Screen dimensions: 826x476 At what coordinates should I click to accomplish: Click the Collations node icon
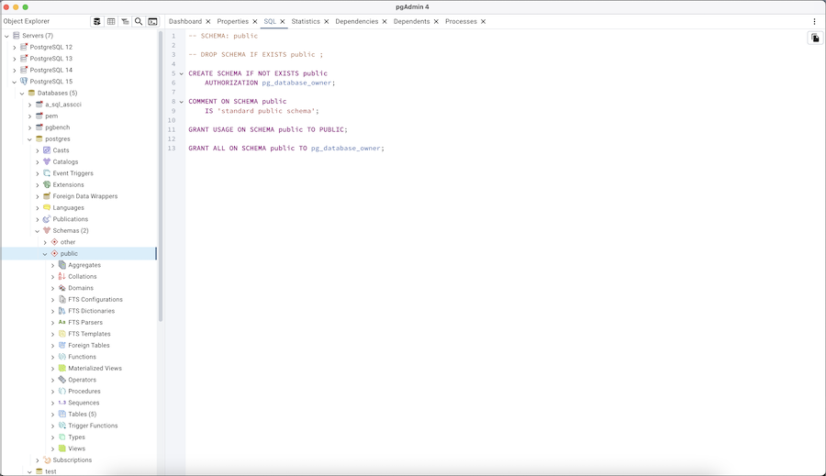point(62,276)
